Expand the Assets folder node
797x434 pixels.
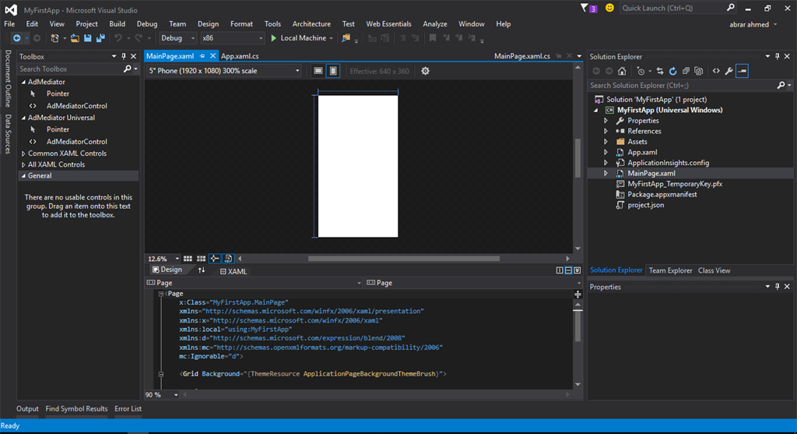point(606,142)
